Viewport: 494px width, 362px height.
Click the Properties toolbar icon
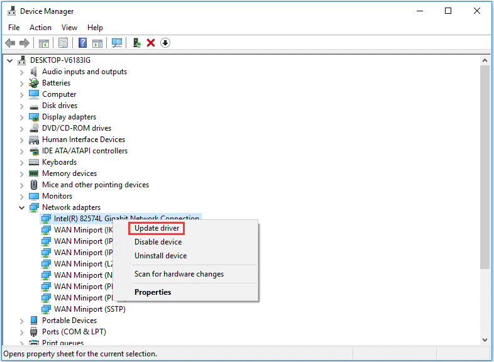(63, 43)
